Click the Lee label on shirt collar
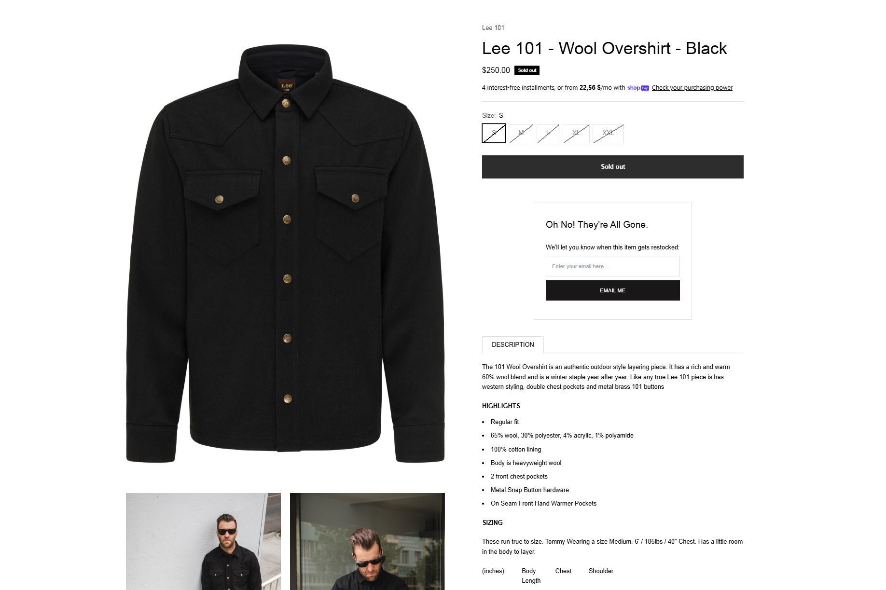The width and height of the screenshot is (886, 590). pyautogui.click(x=286, y=85)
